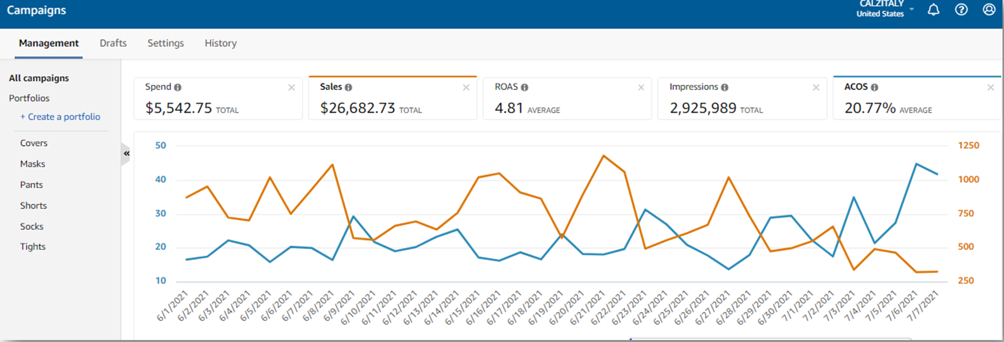This screenshot has height=342, width=1004.
Task: Select All campaigns in the sidebar
Action: click(x=39, y=78)
